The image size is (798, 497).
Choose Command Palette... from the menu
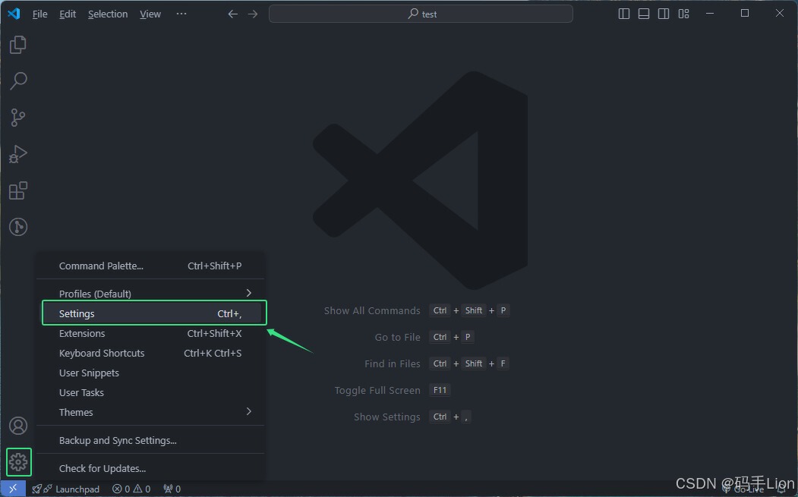(x=150, y=266)
